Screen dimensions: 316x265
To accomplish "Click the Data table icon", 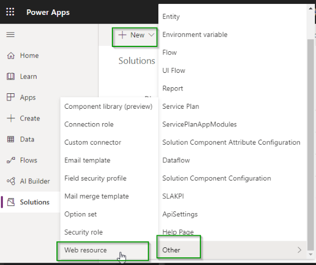I will click(11, 139).
